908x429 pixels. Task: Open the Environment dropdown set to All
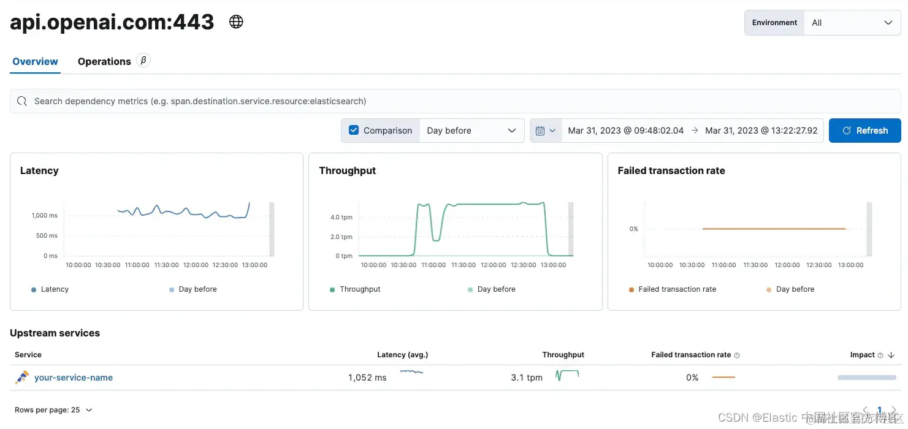[852, 23]
